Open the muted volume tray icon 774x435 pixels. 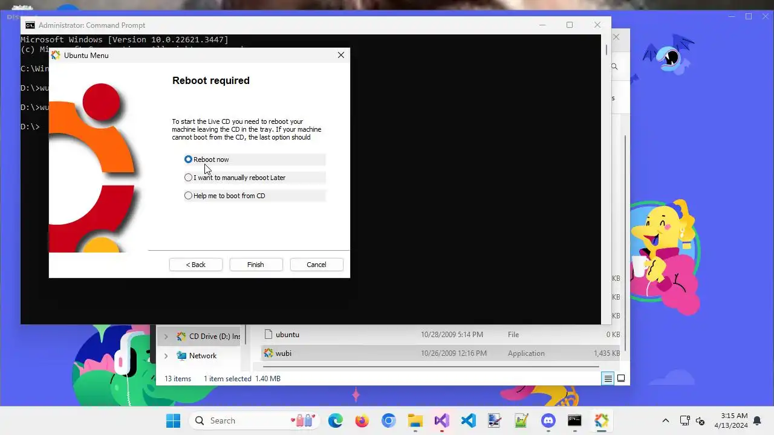pyautogui.click(x=701, y=420)
